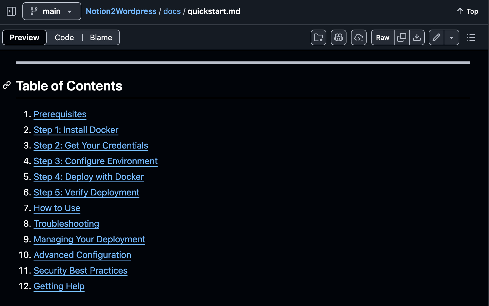Open the Notion2Wordpress repository link
The width and height of the screenshot is (489, 306).
pos(121,11)
